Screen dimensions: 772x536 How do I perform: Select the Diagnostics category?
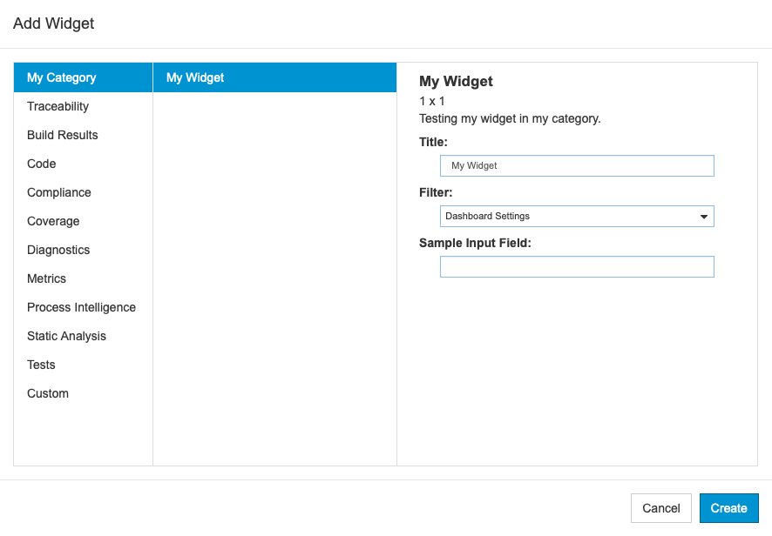click(83, 250)
